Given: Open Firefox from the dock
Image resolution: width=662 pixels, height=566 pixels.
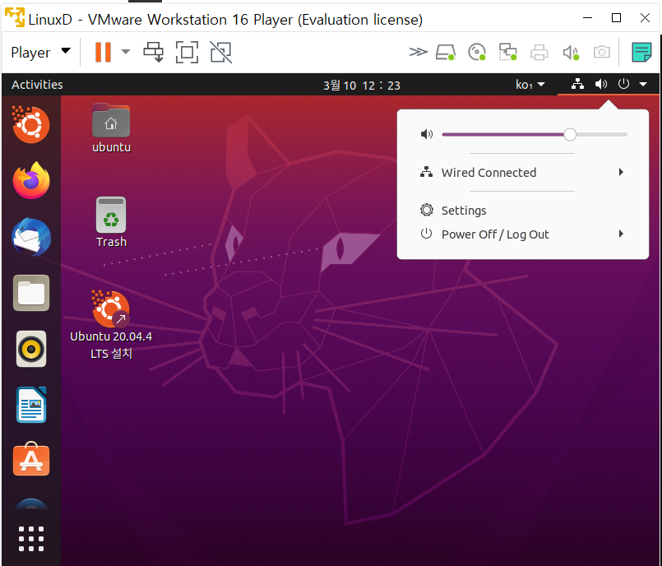Looking at the screenshot, I should [x=30, y=180].
